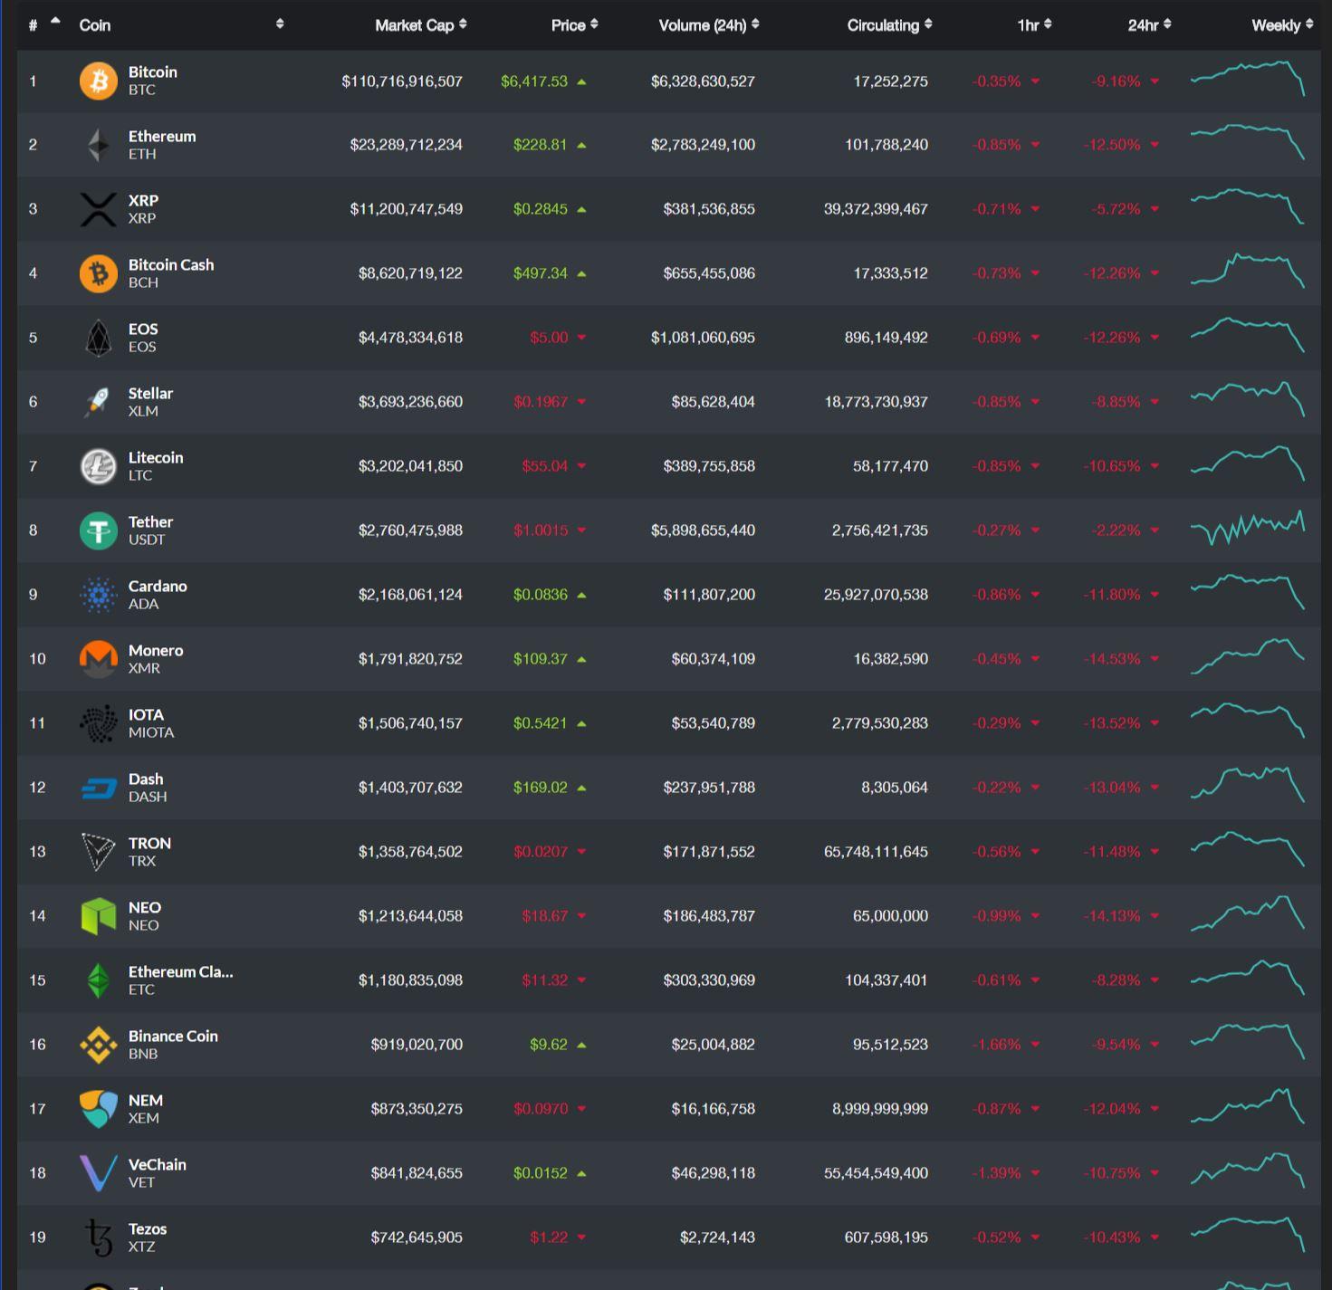The height and width of the screenshot is (1290, 1332).
Task: Click the EOS coin logo
Action: click(99, 338)
